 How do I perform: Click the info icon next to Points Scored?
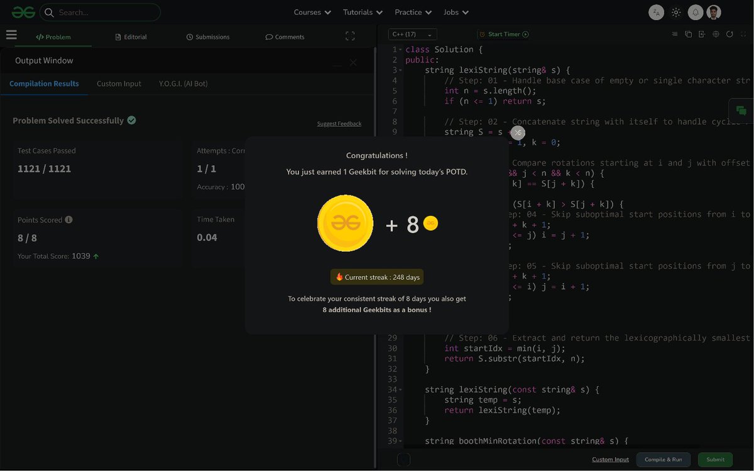click(x=68, y=220)
